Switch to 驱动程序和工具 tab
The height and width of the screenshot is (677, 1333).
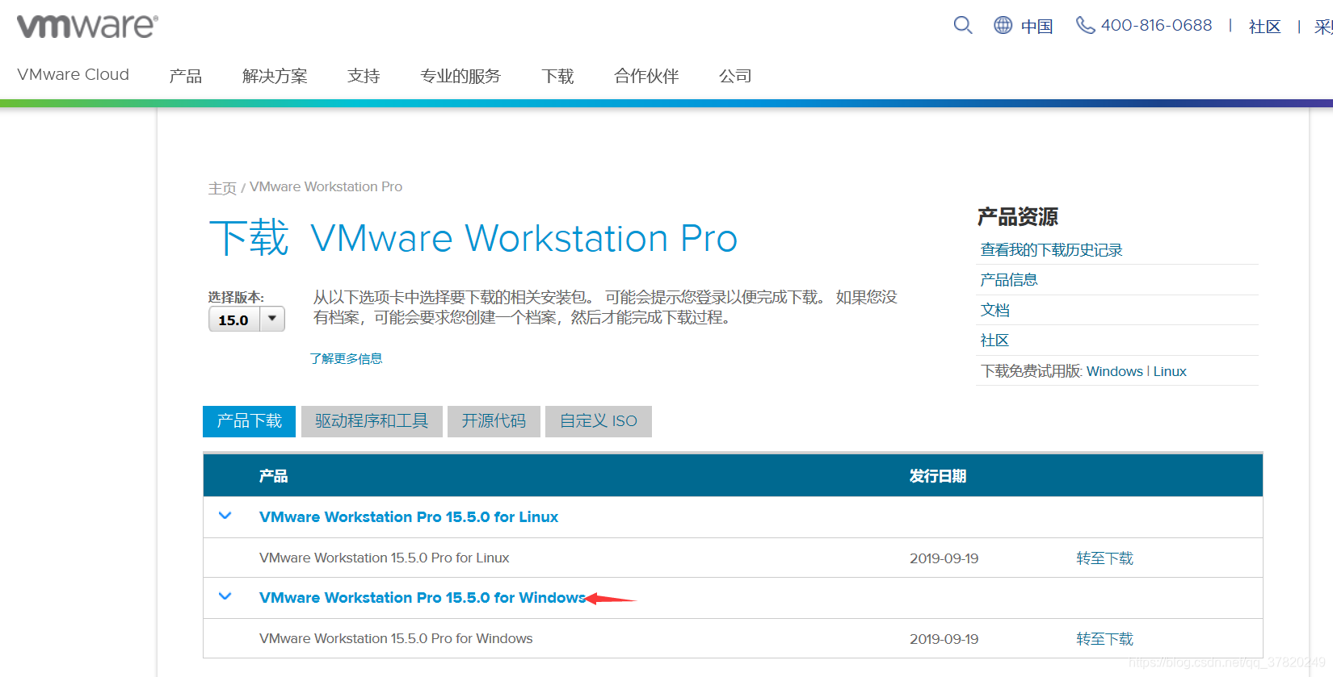tap(372, 421)
